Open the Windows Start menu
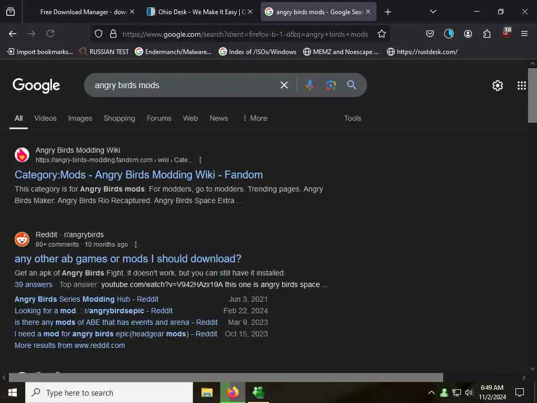Image resolution: width=537 pixels, height=403 pixels. pyautogui.click(x=13, y=393)
